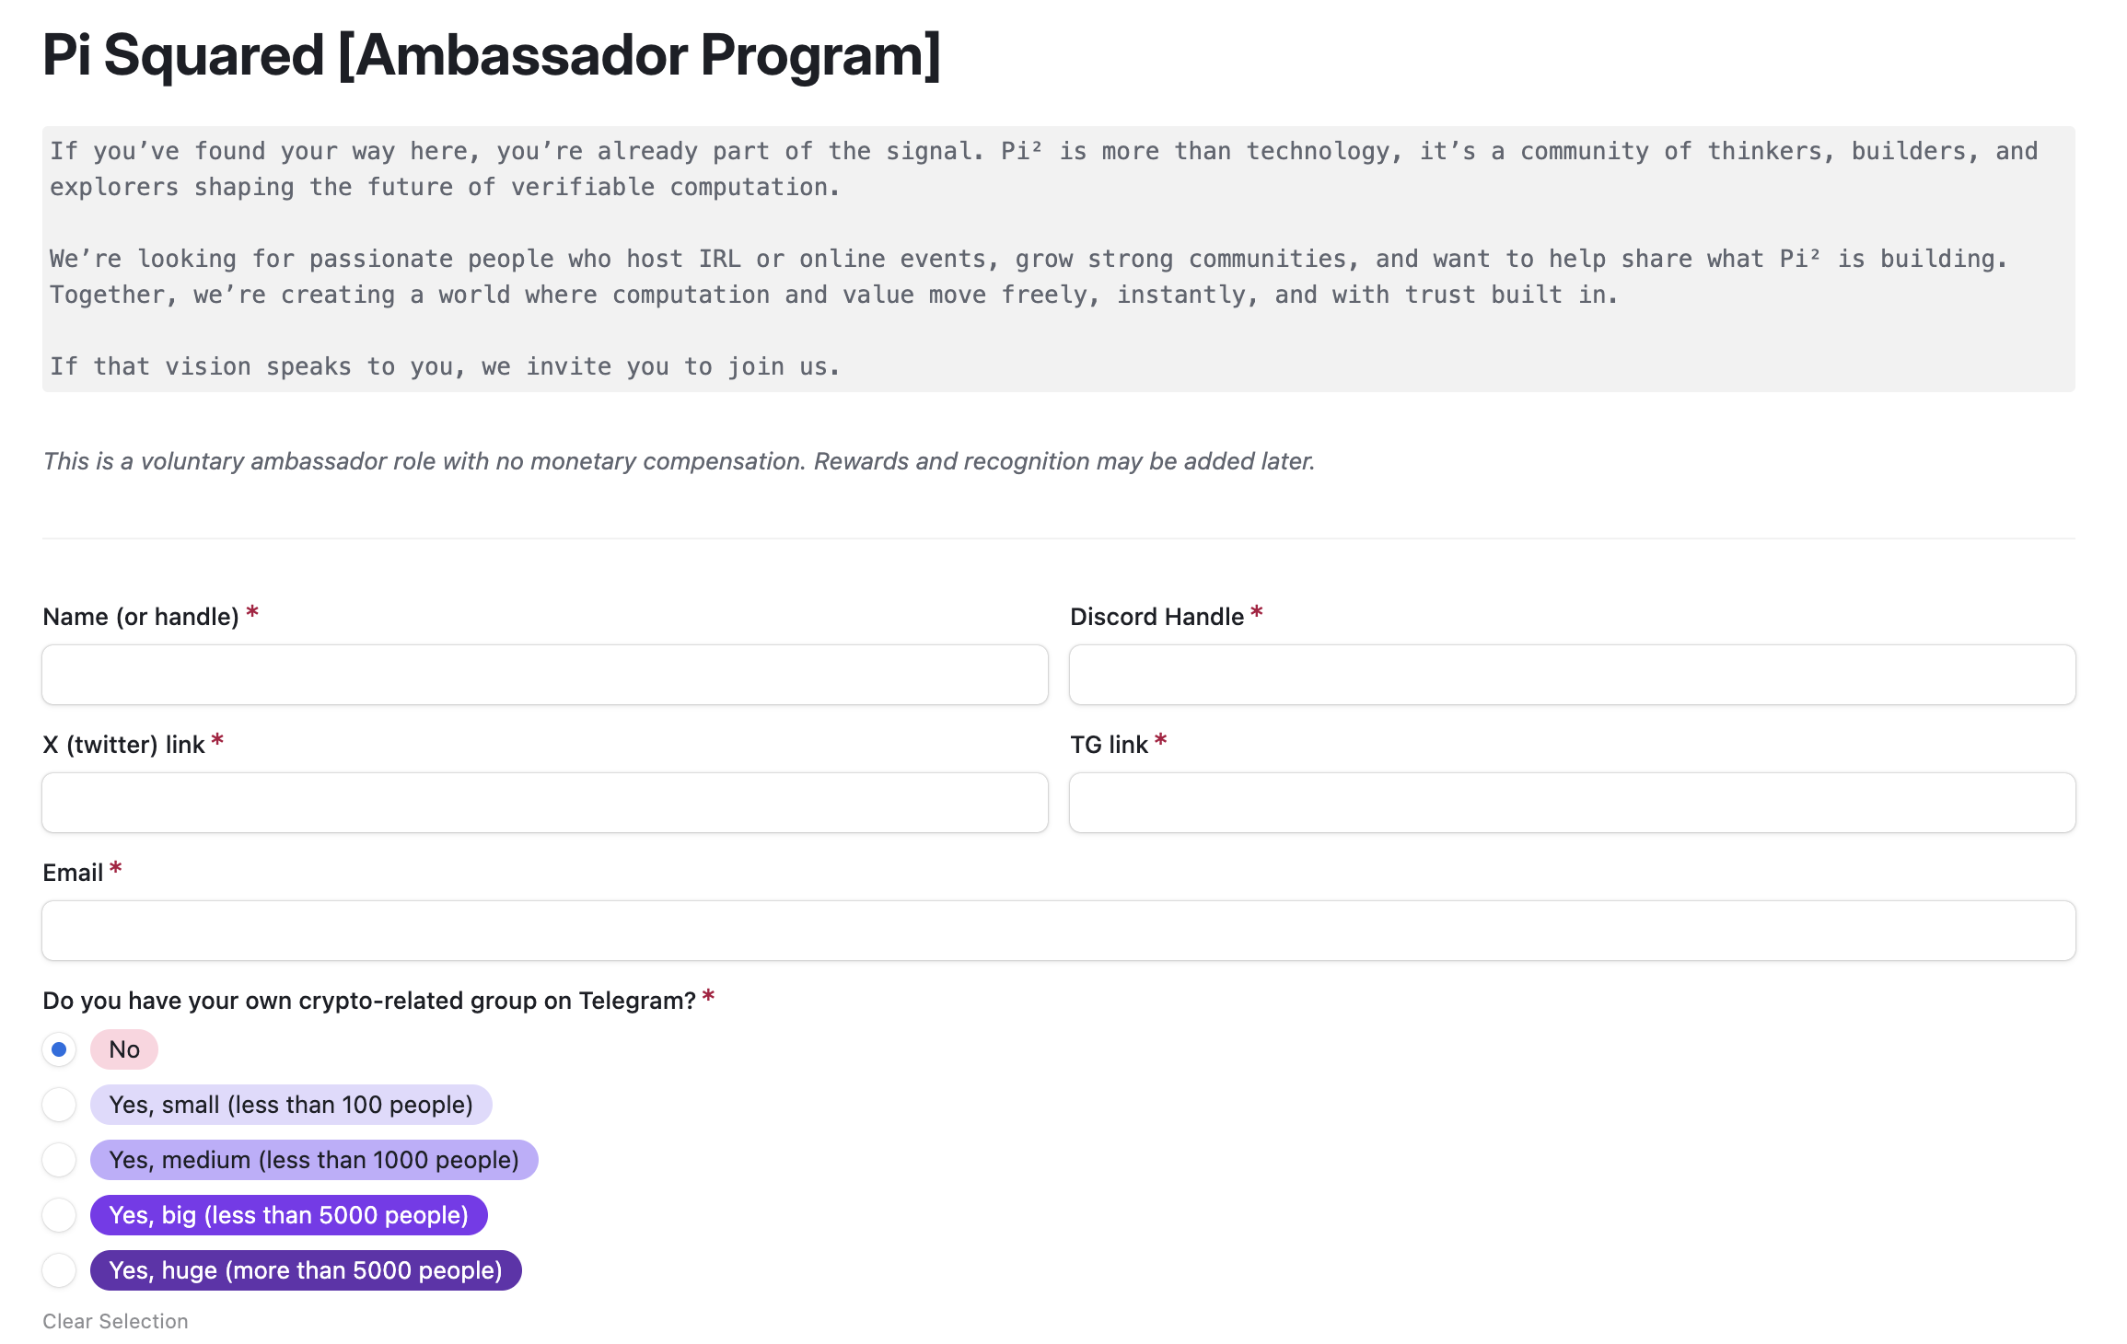Click the "TG link" field label

(x=1109, y=745)
